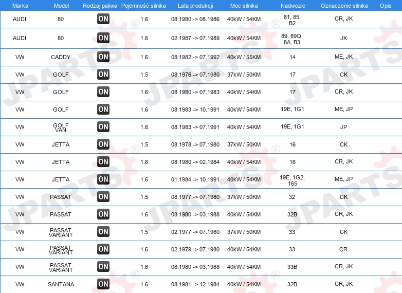Viewport: 402px width, 293px height.
Task: Select the GOLF VAN model cell
Action: (x=61, y=127)
